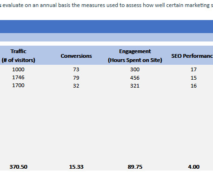Click the conversions cell with 79
Viewport: 213px width, 178px height.
pos(76,78)
